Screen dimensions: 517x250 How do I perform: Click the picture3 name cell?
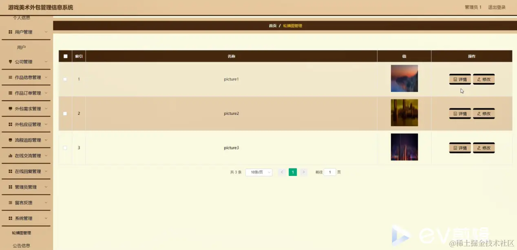point(231,148)
